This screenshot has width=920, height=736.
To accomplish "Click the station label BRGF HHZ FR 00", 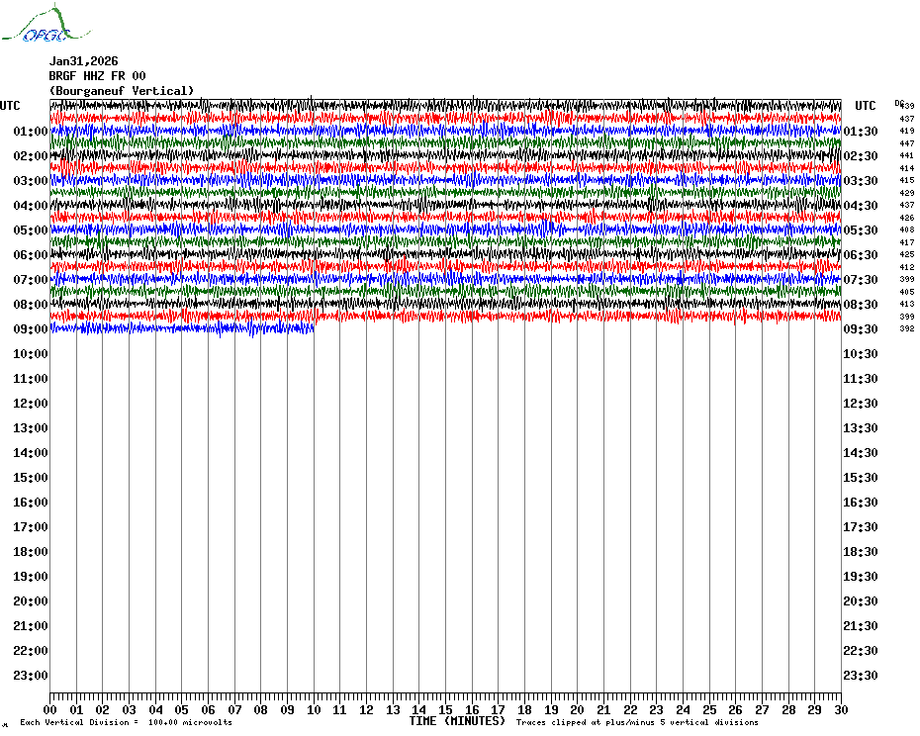I will click(97, 76).
